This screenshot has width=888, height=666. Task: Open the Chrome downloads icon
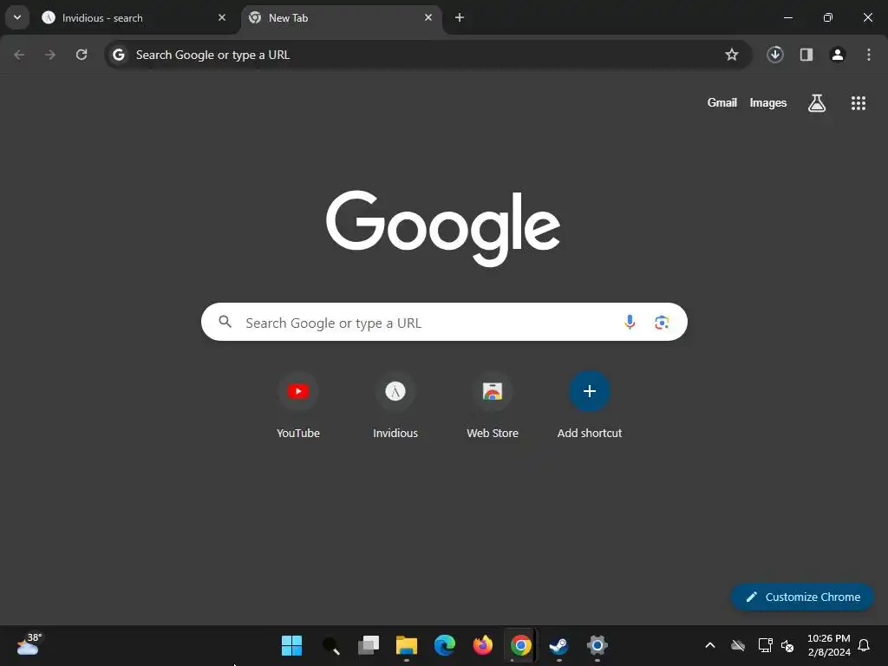point(775,55)
